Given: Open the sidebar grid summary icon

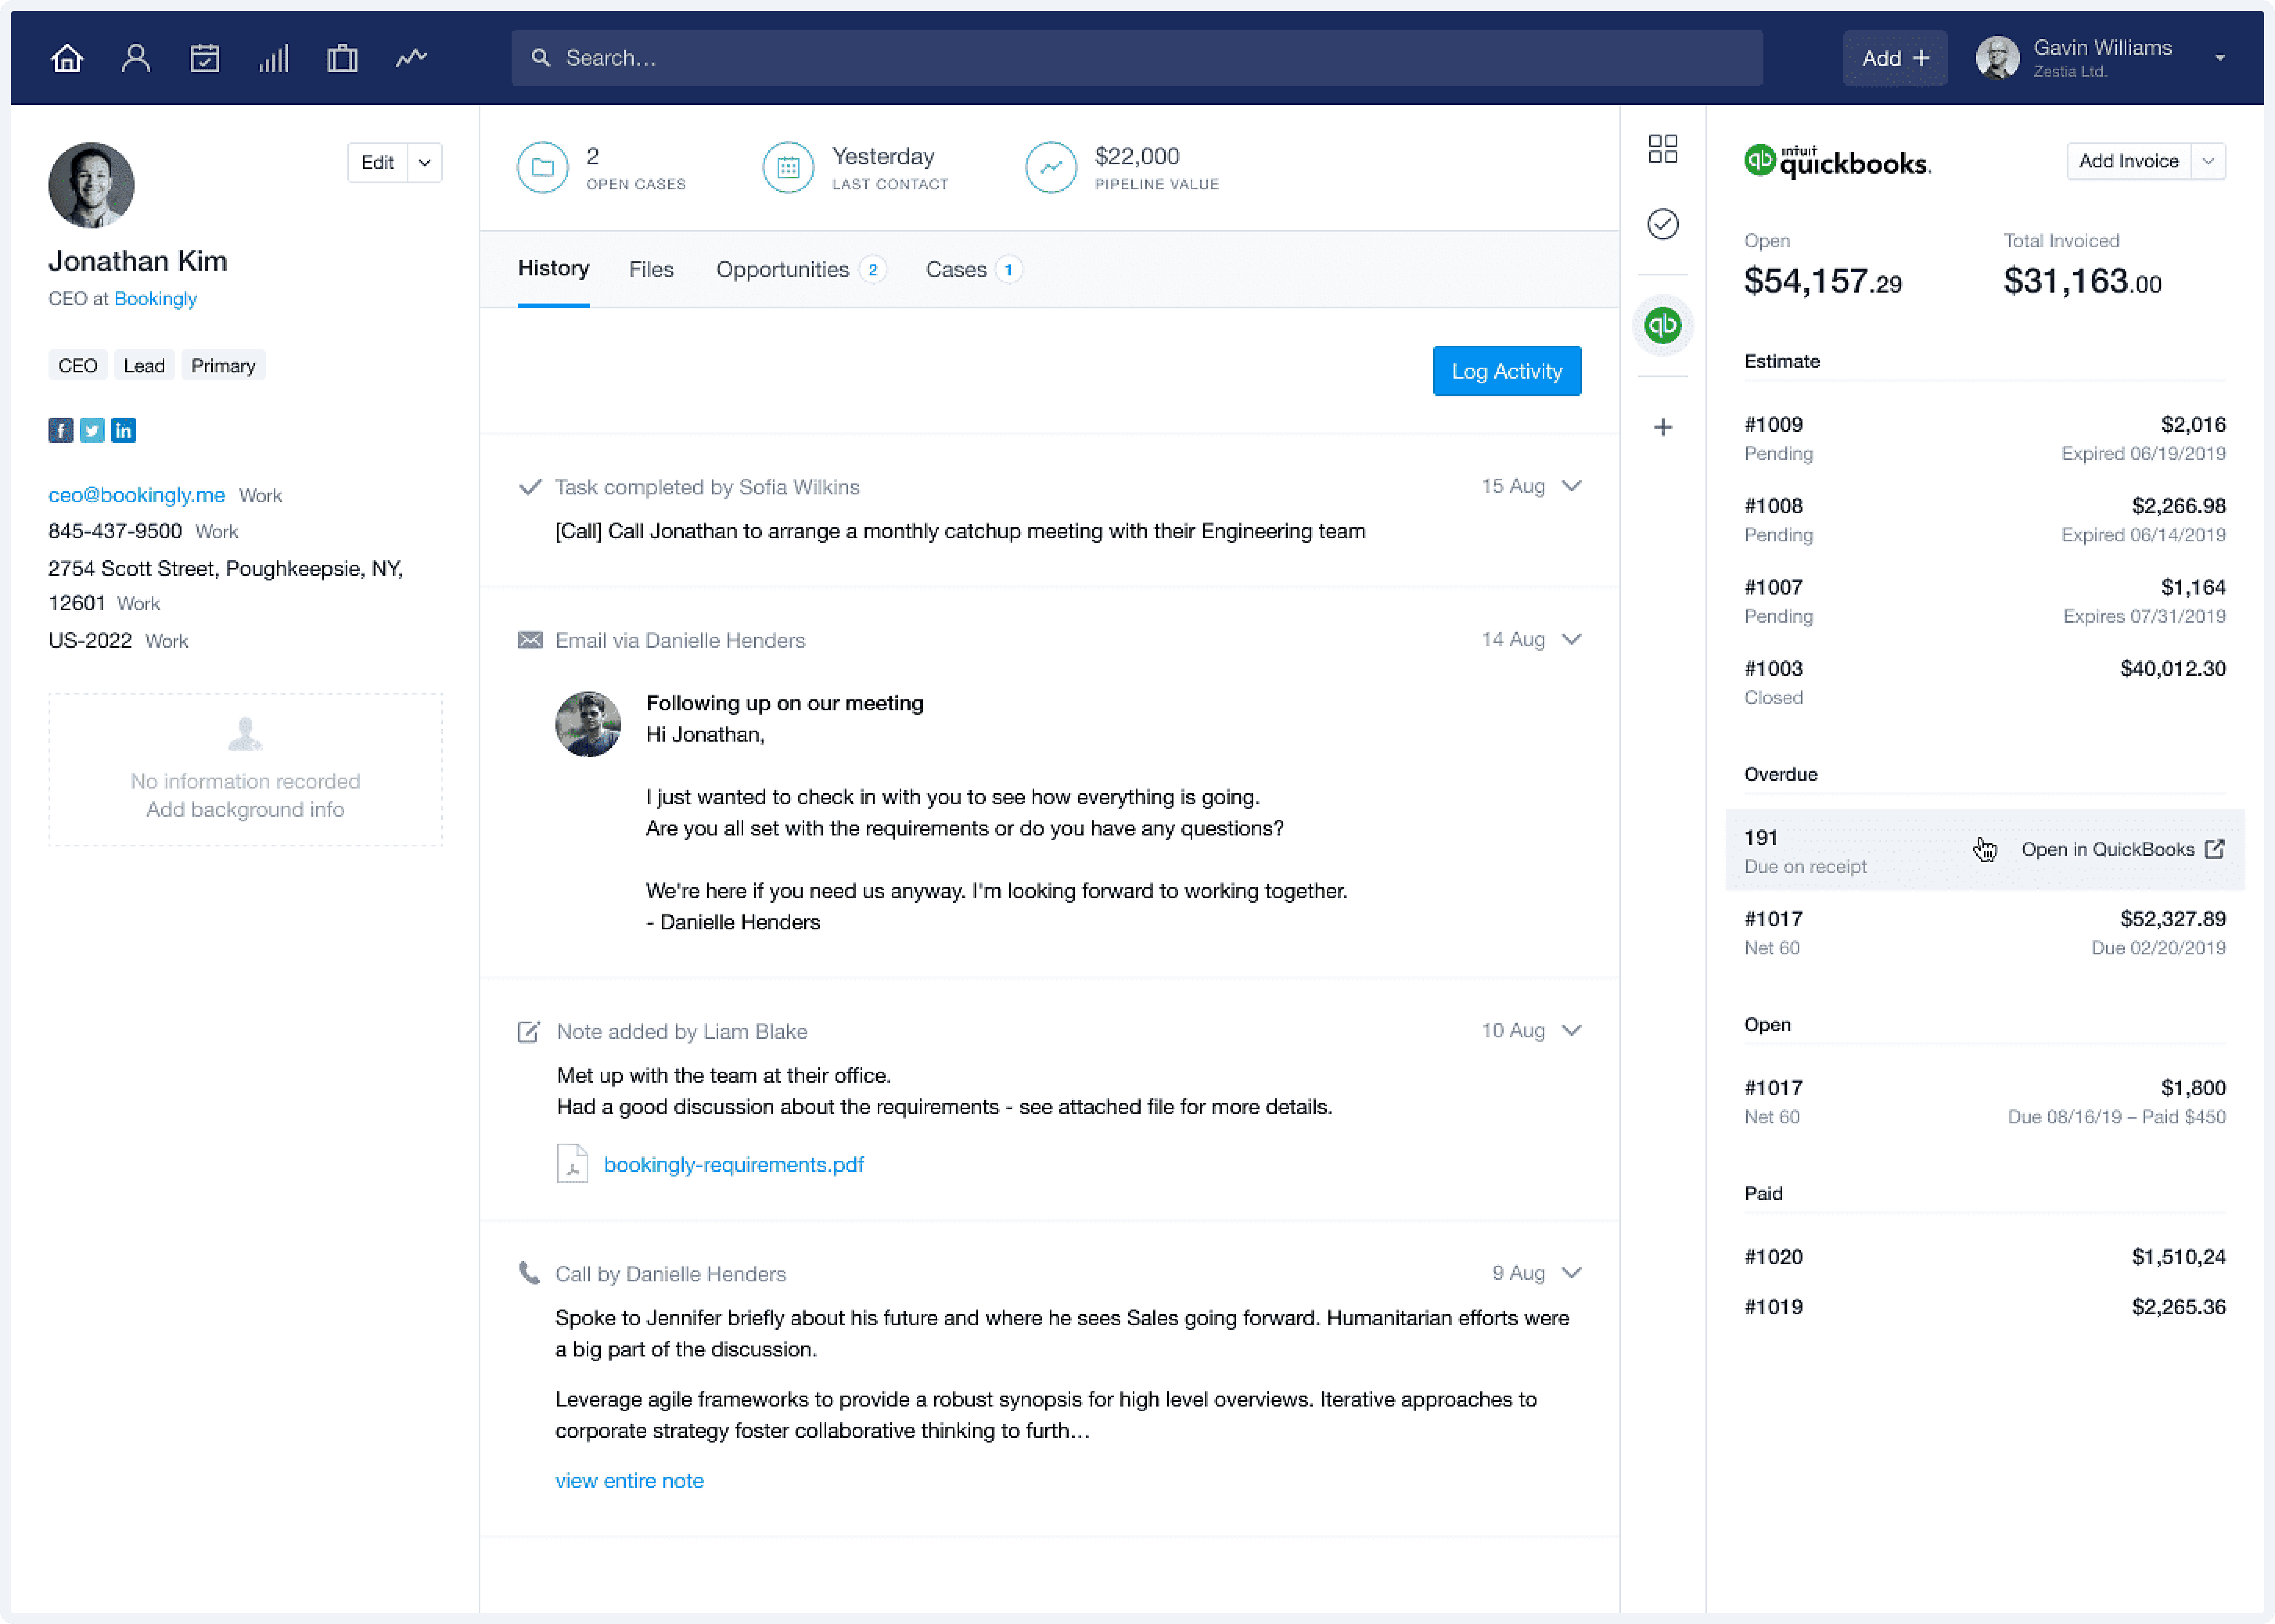Looking at the screenshot, I should pos(1663,149).
